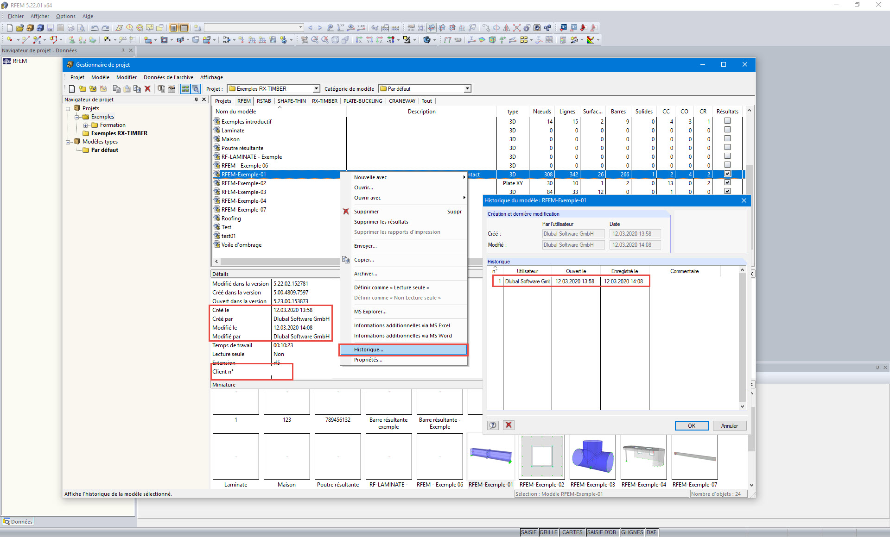
Task: Toggle the details magnifier toolbar icon
Action: coord(196,89)
